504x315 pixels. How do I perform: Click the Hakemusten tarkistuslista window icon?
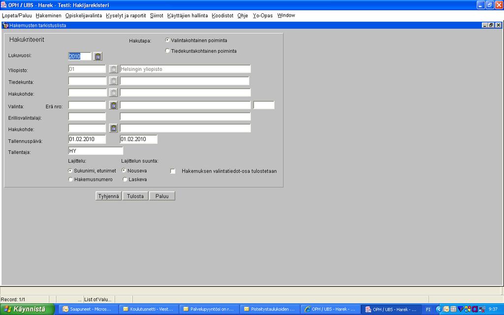click(x=5, y=26)
